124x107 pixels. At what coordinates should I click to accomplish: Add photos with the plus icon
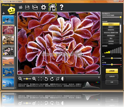[x=4, y=13]
